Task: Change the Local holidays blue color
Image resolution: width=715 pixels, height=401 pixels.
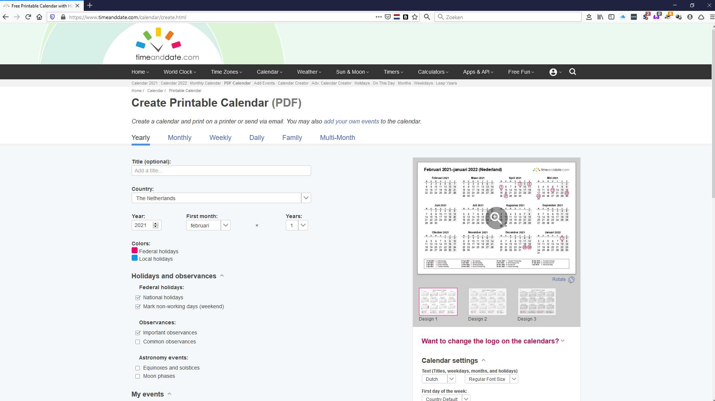Action: 135,258
